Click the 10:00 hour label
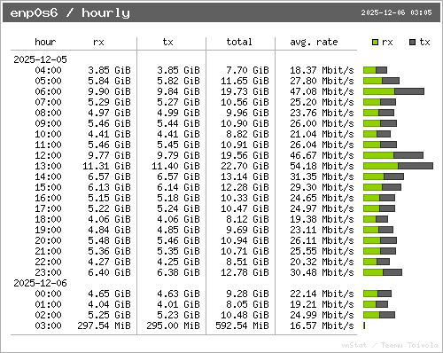This screenshot has width=443, height=353. pyautogui.click(x=48, y=134)
